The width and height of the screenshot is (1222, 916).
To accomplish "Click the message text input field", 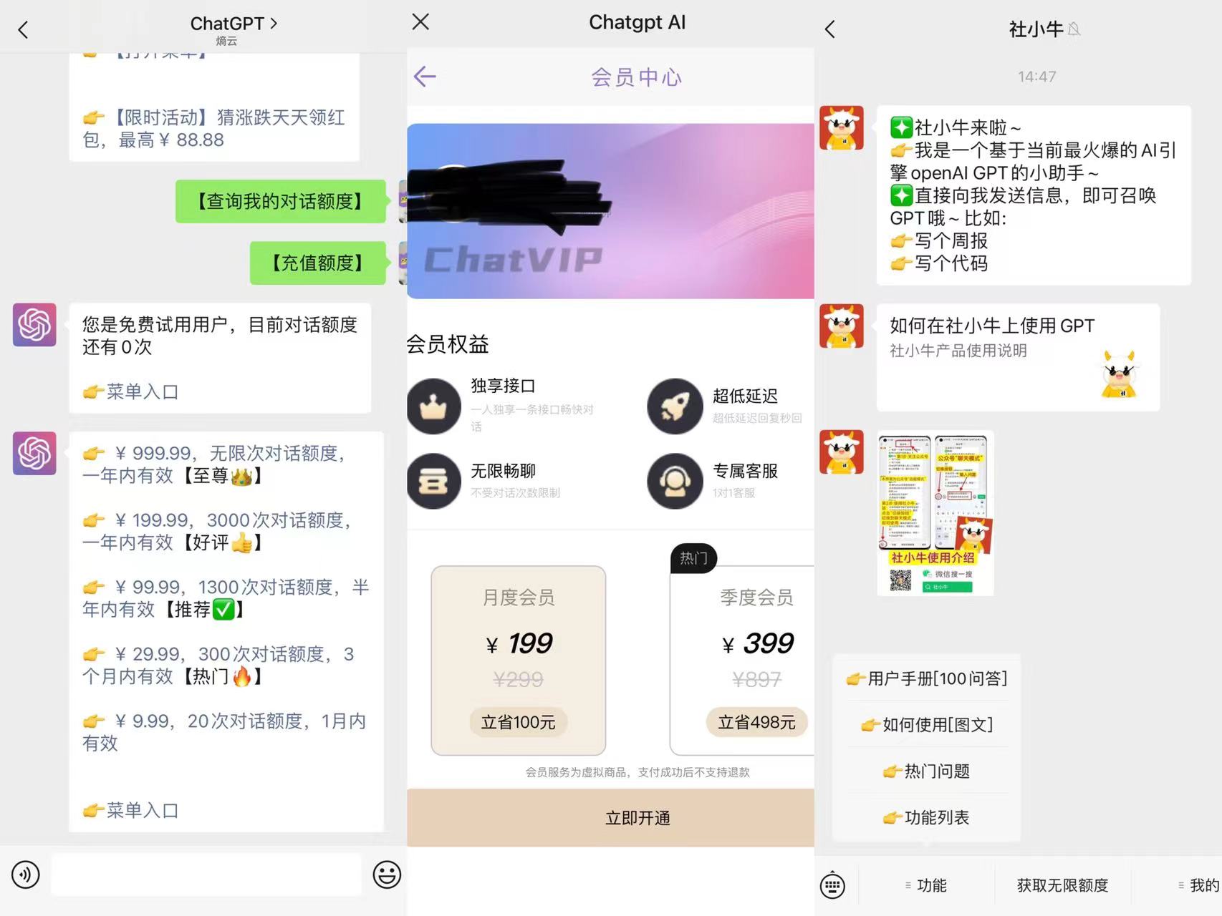I will coord(206,874).
